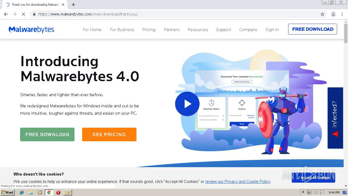Play the Malwarebytes 4.0 intro video
This screenshot has width=348, height=196.
click(x=187, y=104)
